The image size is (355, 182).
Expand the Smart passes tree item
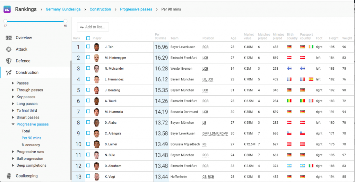coord(13,118)
